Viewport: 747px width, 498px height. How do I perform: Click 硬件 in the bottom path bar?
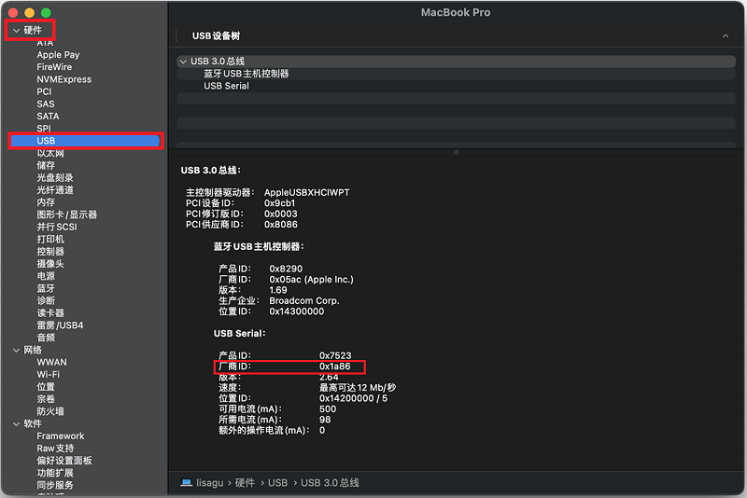click(245, 483)
